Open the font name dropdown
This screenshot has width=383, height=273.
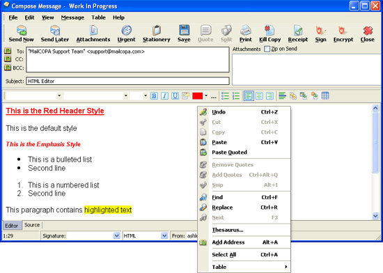pos(125,95)
